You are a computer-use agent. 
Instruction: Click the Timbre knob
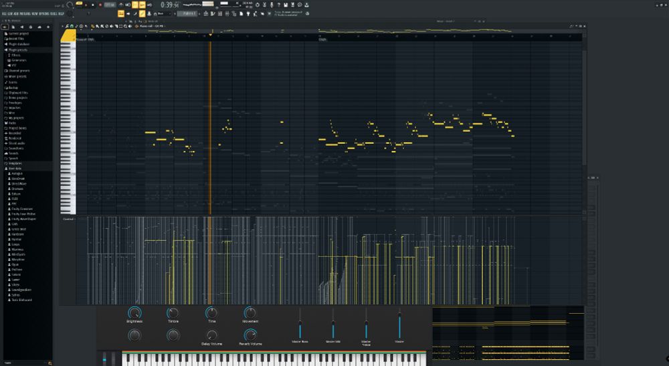coord(173,312)
